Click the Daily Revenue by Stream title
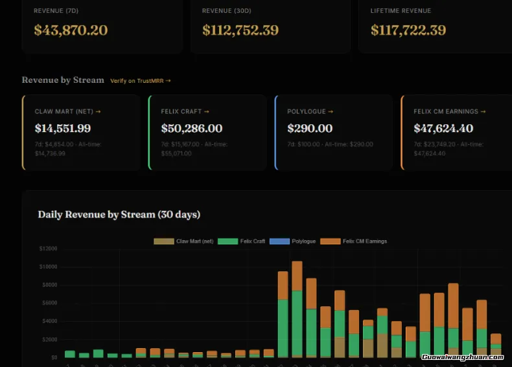512x367 pixels. tap(119, 214)
